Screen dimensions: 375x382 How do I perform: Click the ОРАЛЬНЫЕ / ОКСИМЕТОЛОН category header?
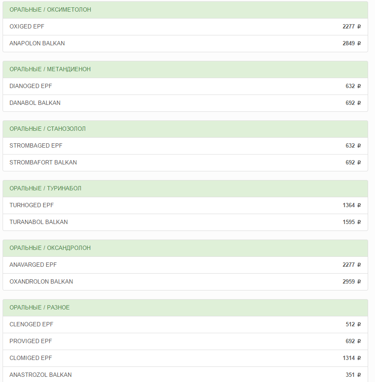50,9
